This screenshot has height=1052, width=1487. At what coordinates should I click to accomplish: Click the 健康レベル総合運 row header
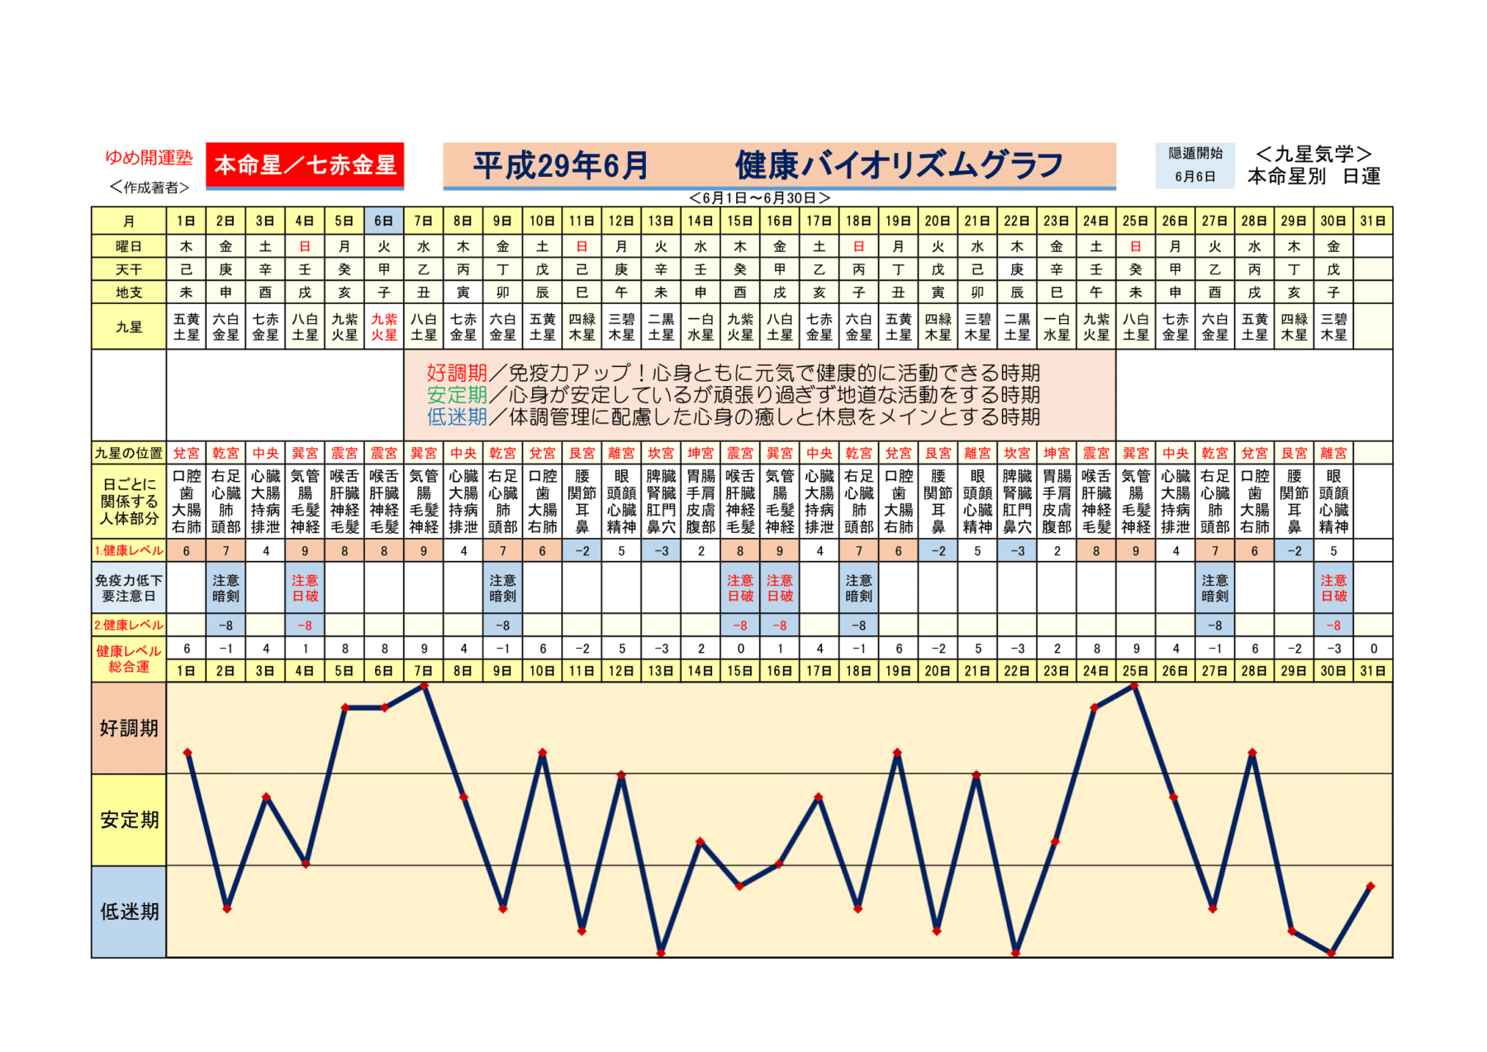click(129, 659)
